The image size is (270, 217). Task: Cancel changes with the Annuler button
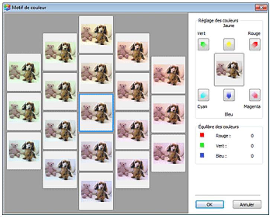pos(247,204)
